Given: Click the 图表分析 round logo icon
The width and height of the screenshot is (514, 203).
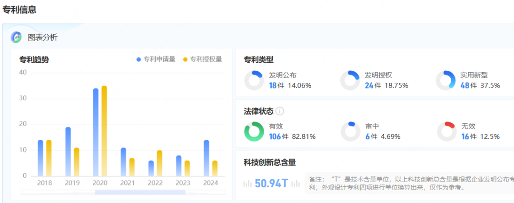Looking at the screenshot, I should point(17,37).
